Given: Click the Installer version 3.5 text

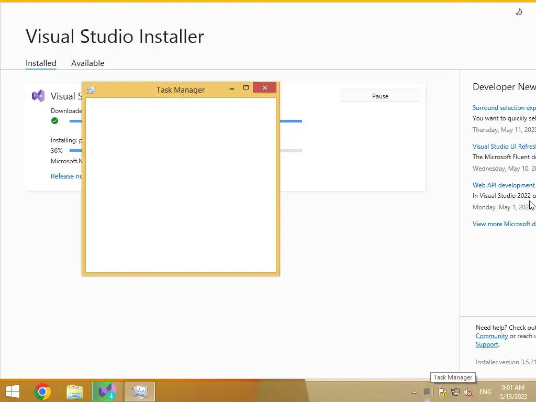Looking at the screenshot, I should [506, 362].
